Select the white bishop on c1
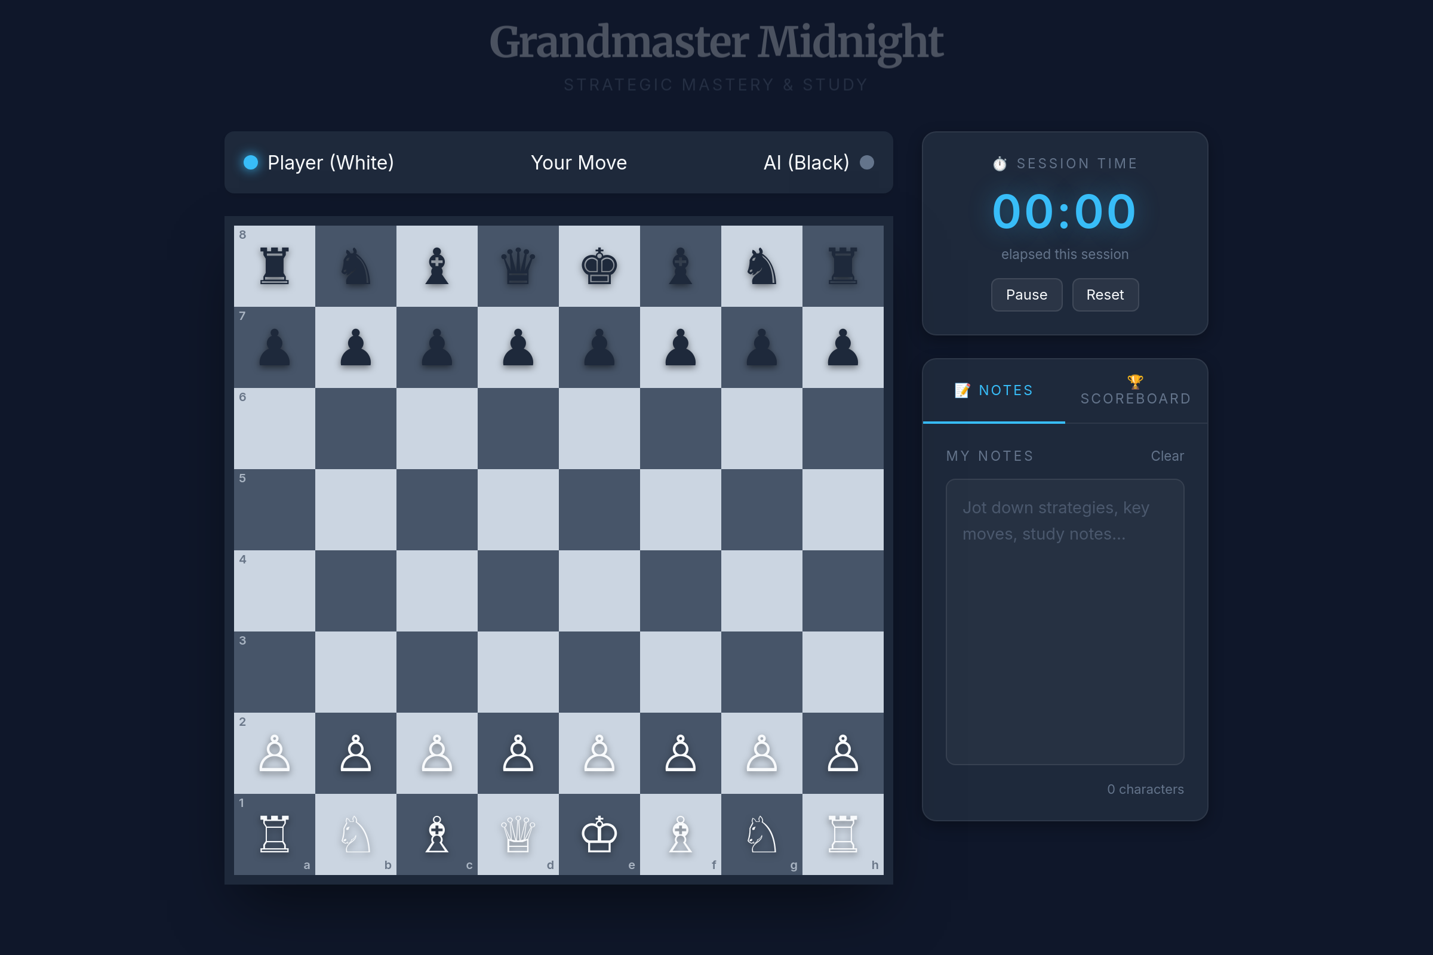This screenshot has height=955, width=1433. tap(437, 834)
